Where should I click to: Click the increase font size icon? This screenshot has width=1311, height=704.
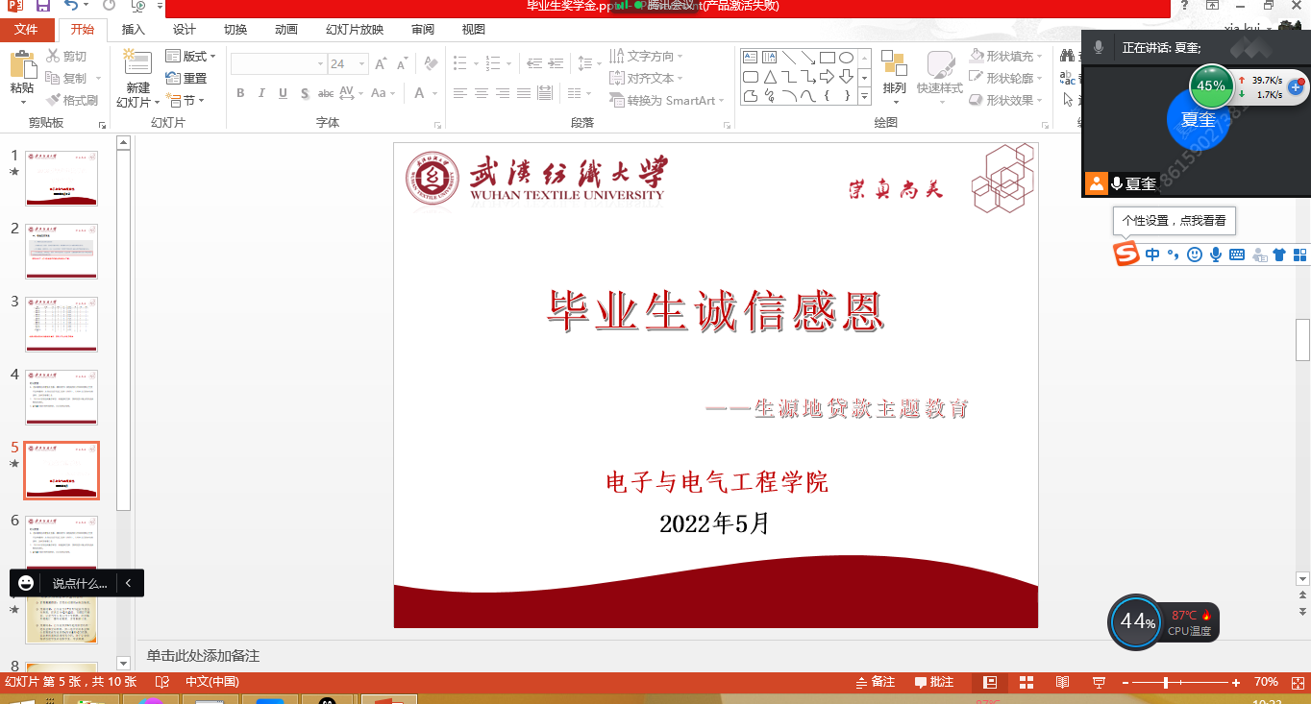tap(382, 64)
